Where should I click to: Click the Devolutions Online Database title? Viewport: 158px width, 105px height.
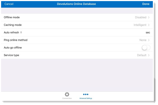76,4
